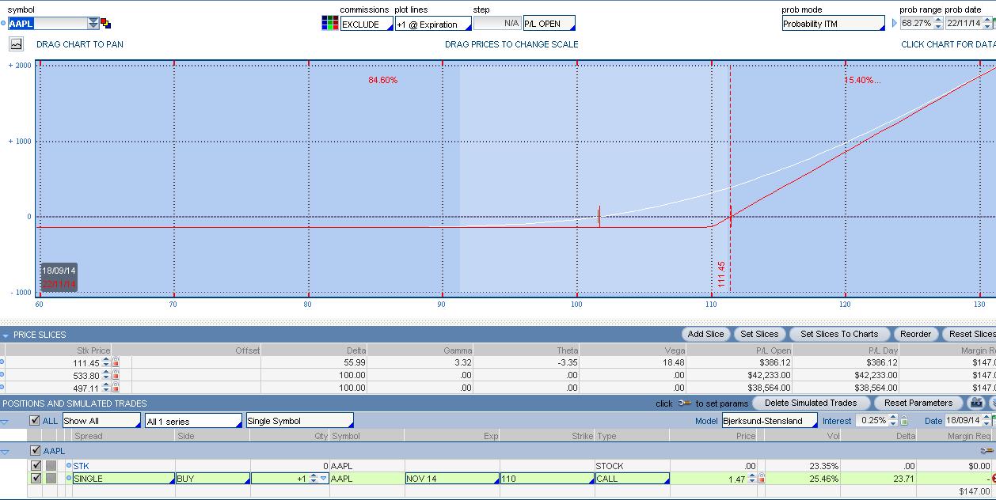Click the Reorder button

click(915, 334)
